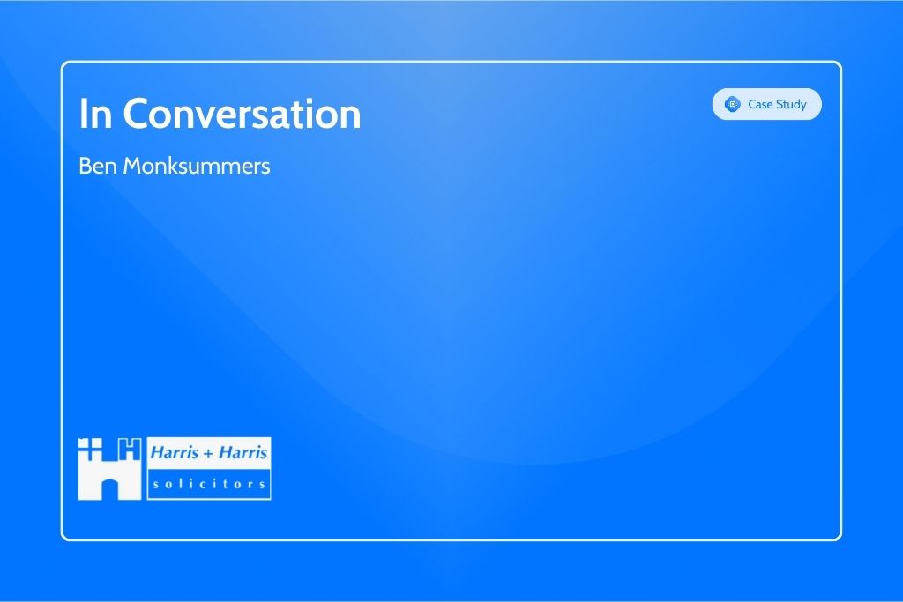Click the right end of Case Study pill
The width and height of the screenshot is (903, 602).
(x=813, y=104)
